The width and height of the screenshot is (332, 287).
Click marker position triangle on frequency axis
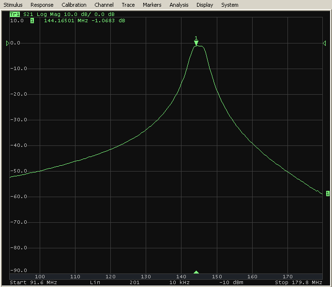click(196, 272)
